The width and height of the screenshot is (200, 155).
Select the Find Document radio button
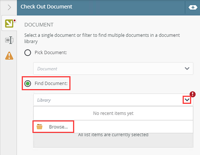pos(28,83)
